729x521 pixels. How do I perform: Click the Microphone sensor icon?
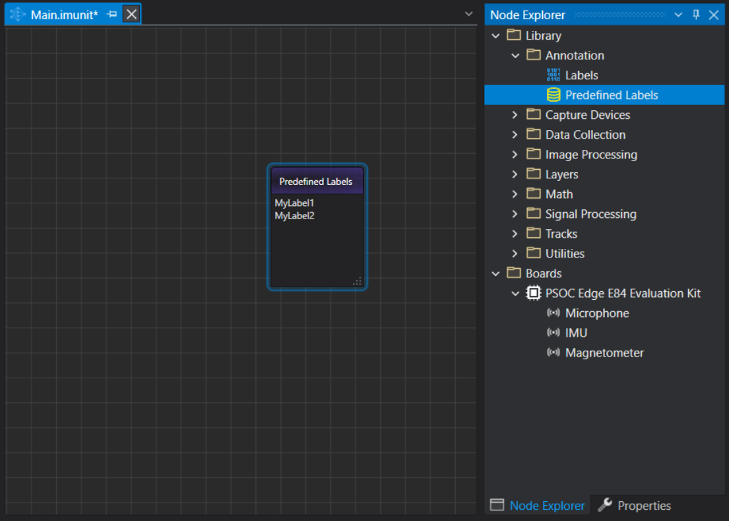point(554,313)
